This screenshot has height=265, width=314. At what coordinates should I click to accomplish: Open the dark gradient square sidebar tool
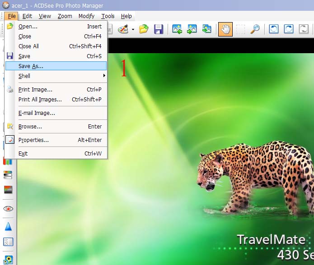point(8,190)
